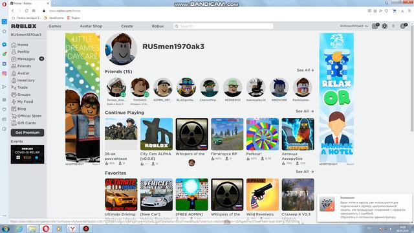This screenshot has height=233, width=414.
Task: Open the 26-ая российская game thumbnail
Action: pos(121,134)
